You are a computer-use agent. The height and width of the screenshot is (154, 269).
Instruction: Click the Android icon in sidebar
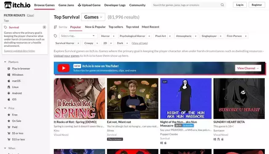click(x=9, y=93)
